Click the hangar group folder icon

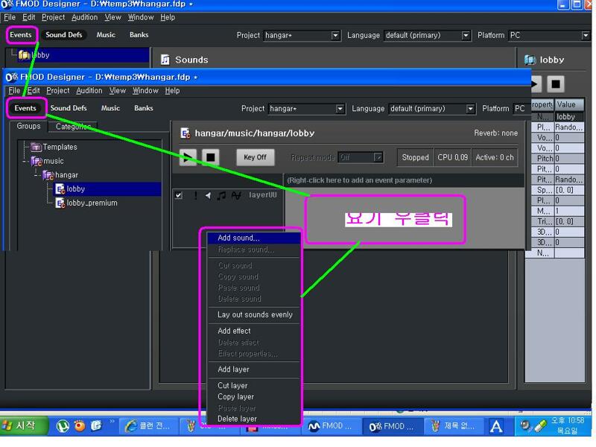[48, 175]
